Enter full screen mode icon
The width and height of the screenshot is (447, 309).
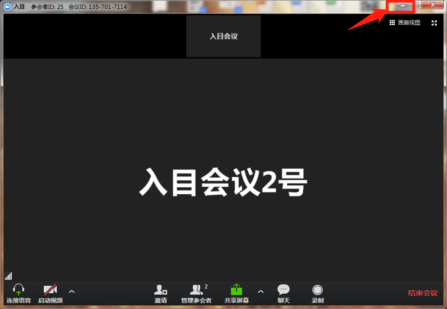tap(434, 23)
